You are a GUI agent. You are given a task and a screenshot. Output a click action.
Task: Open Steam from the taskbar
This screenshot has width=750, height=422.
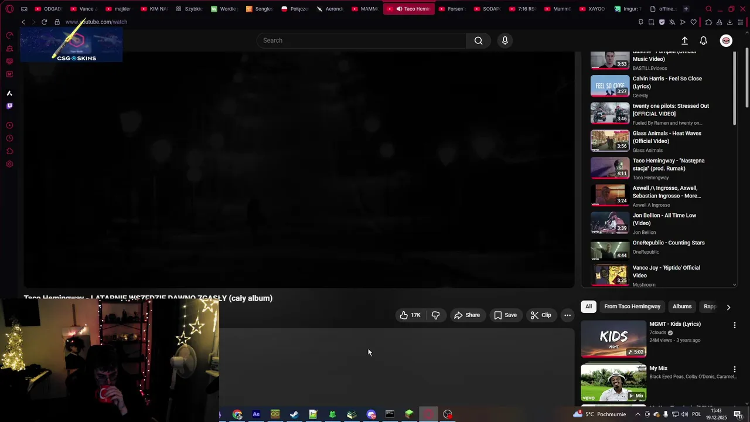(x=294, y=414)
